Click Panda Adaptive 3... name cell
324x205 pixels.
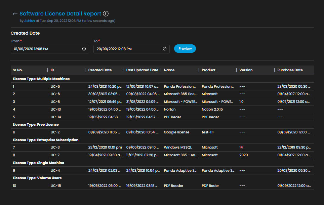(x=180, y=170)
